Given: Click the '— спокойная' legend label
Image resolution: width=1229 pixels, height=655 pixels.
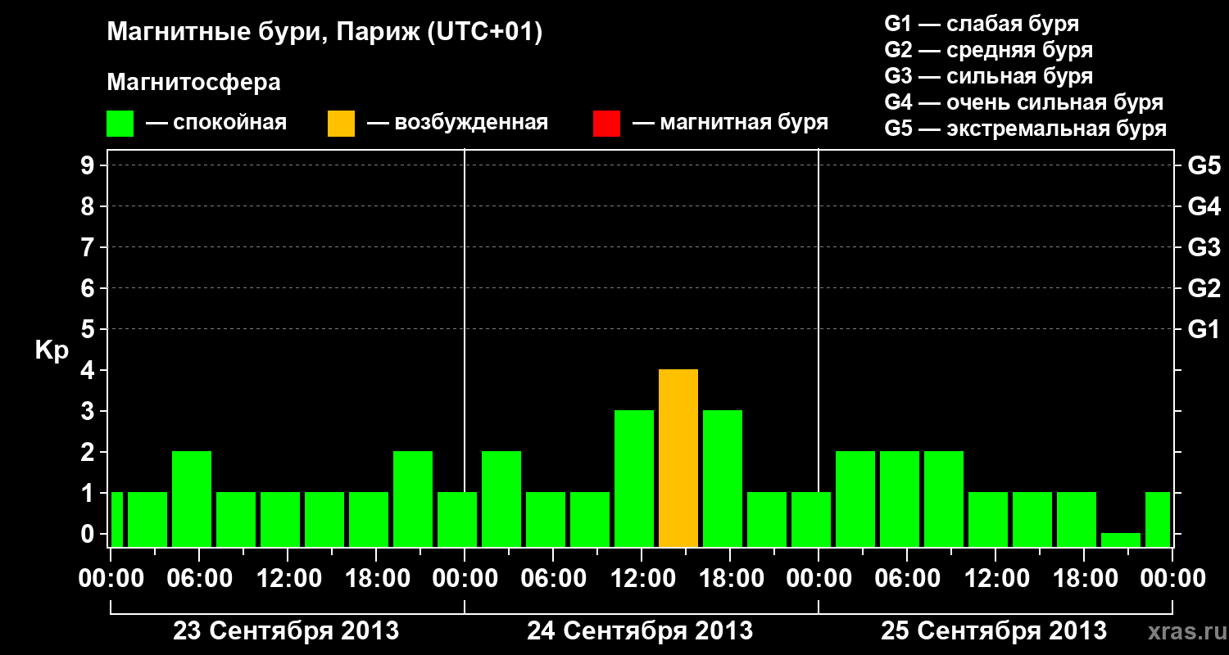Looking at the screenshot, I should [216, 124].
